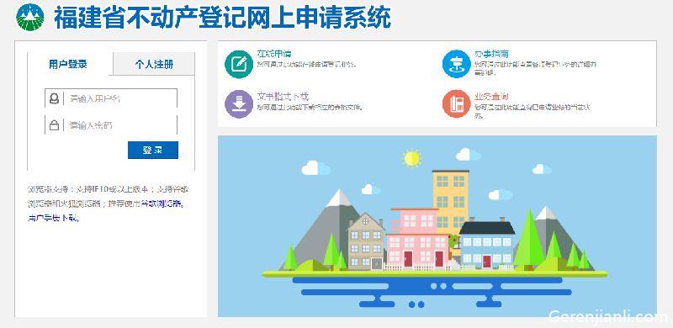Click the user avatar icon in username field
The image size is (673, 328).
[54, 98]
